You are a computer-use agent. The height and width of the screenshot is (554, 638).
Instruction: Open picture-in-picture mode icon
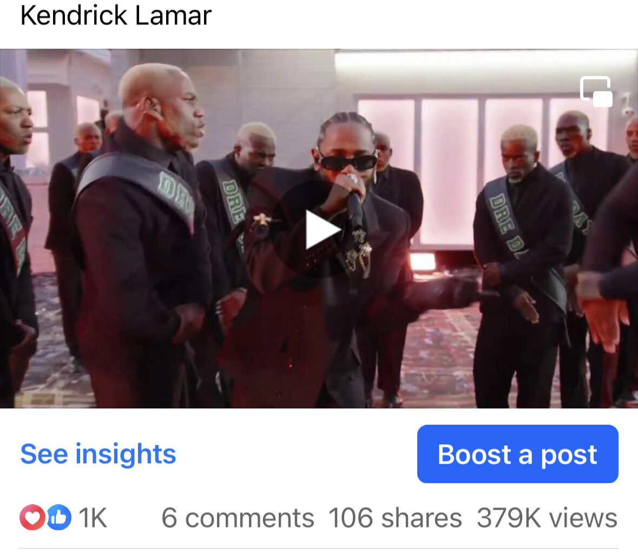[x=596, y=91]
